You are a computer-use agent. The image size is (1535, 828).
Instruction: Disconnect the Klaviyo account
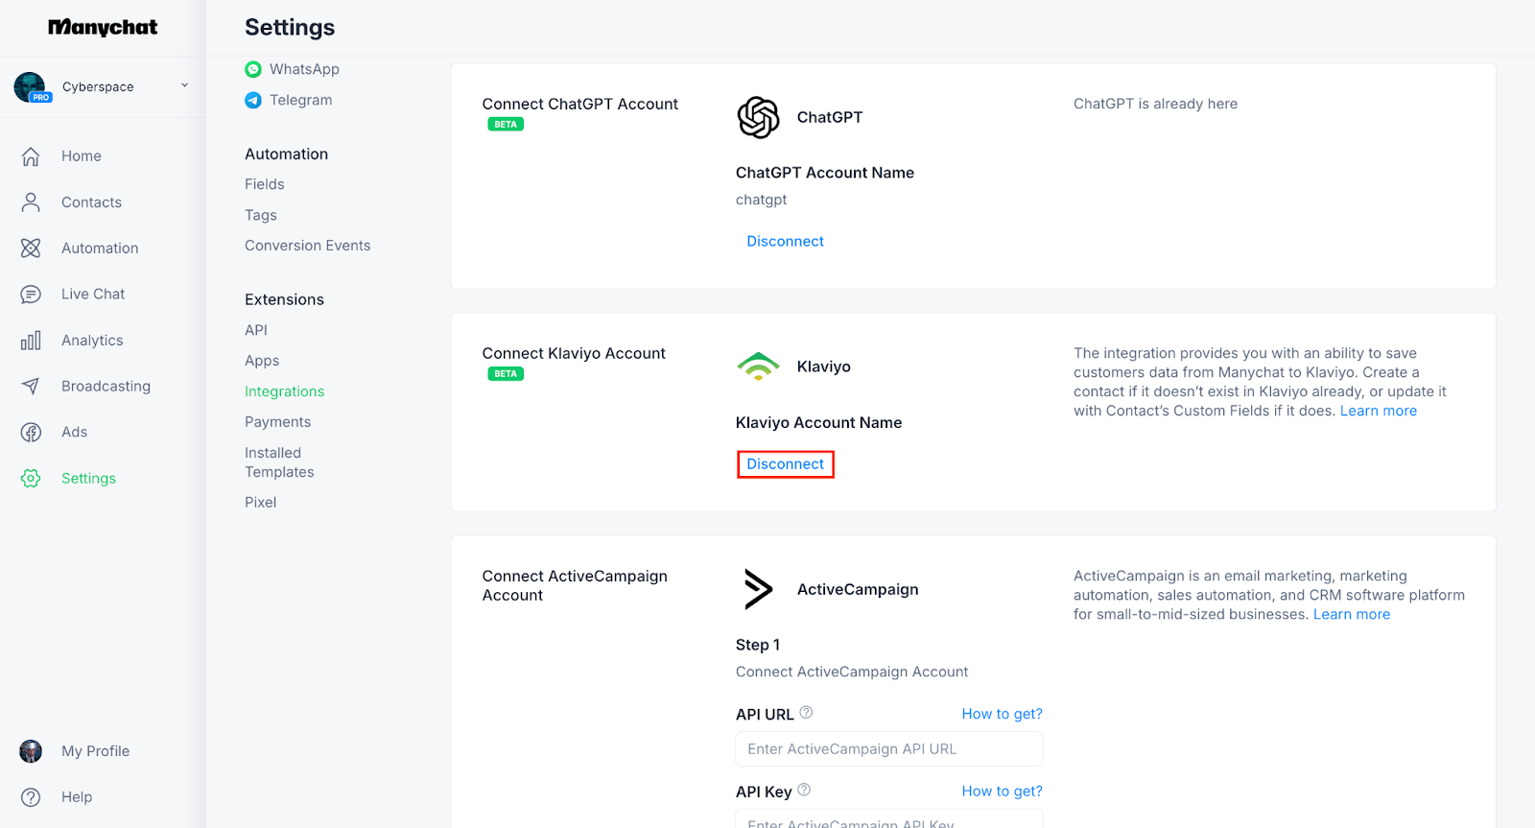point(785,464)
